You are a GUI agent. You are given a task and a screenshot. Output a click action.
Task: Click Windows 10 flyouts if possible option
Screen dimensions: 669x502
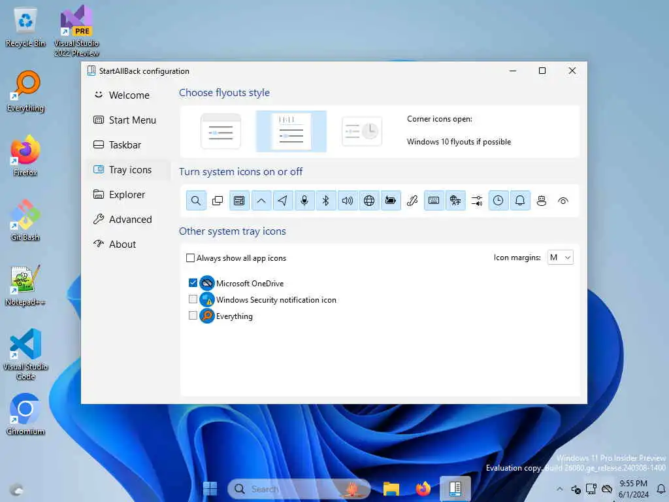point(459,142)
